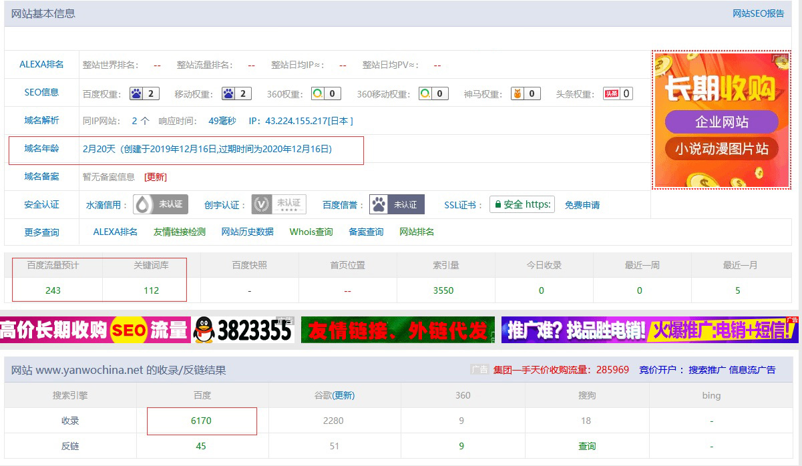Viewport: 802px width, 466px height.
Task: Click the 推广难 找品胜电销 banner
Action: (x=650, y=330)
